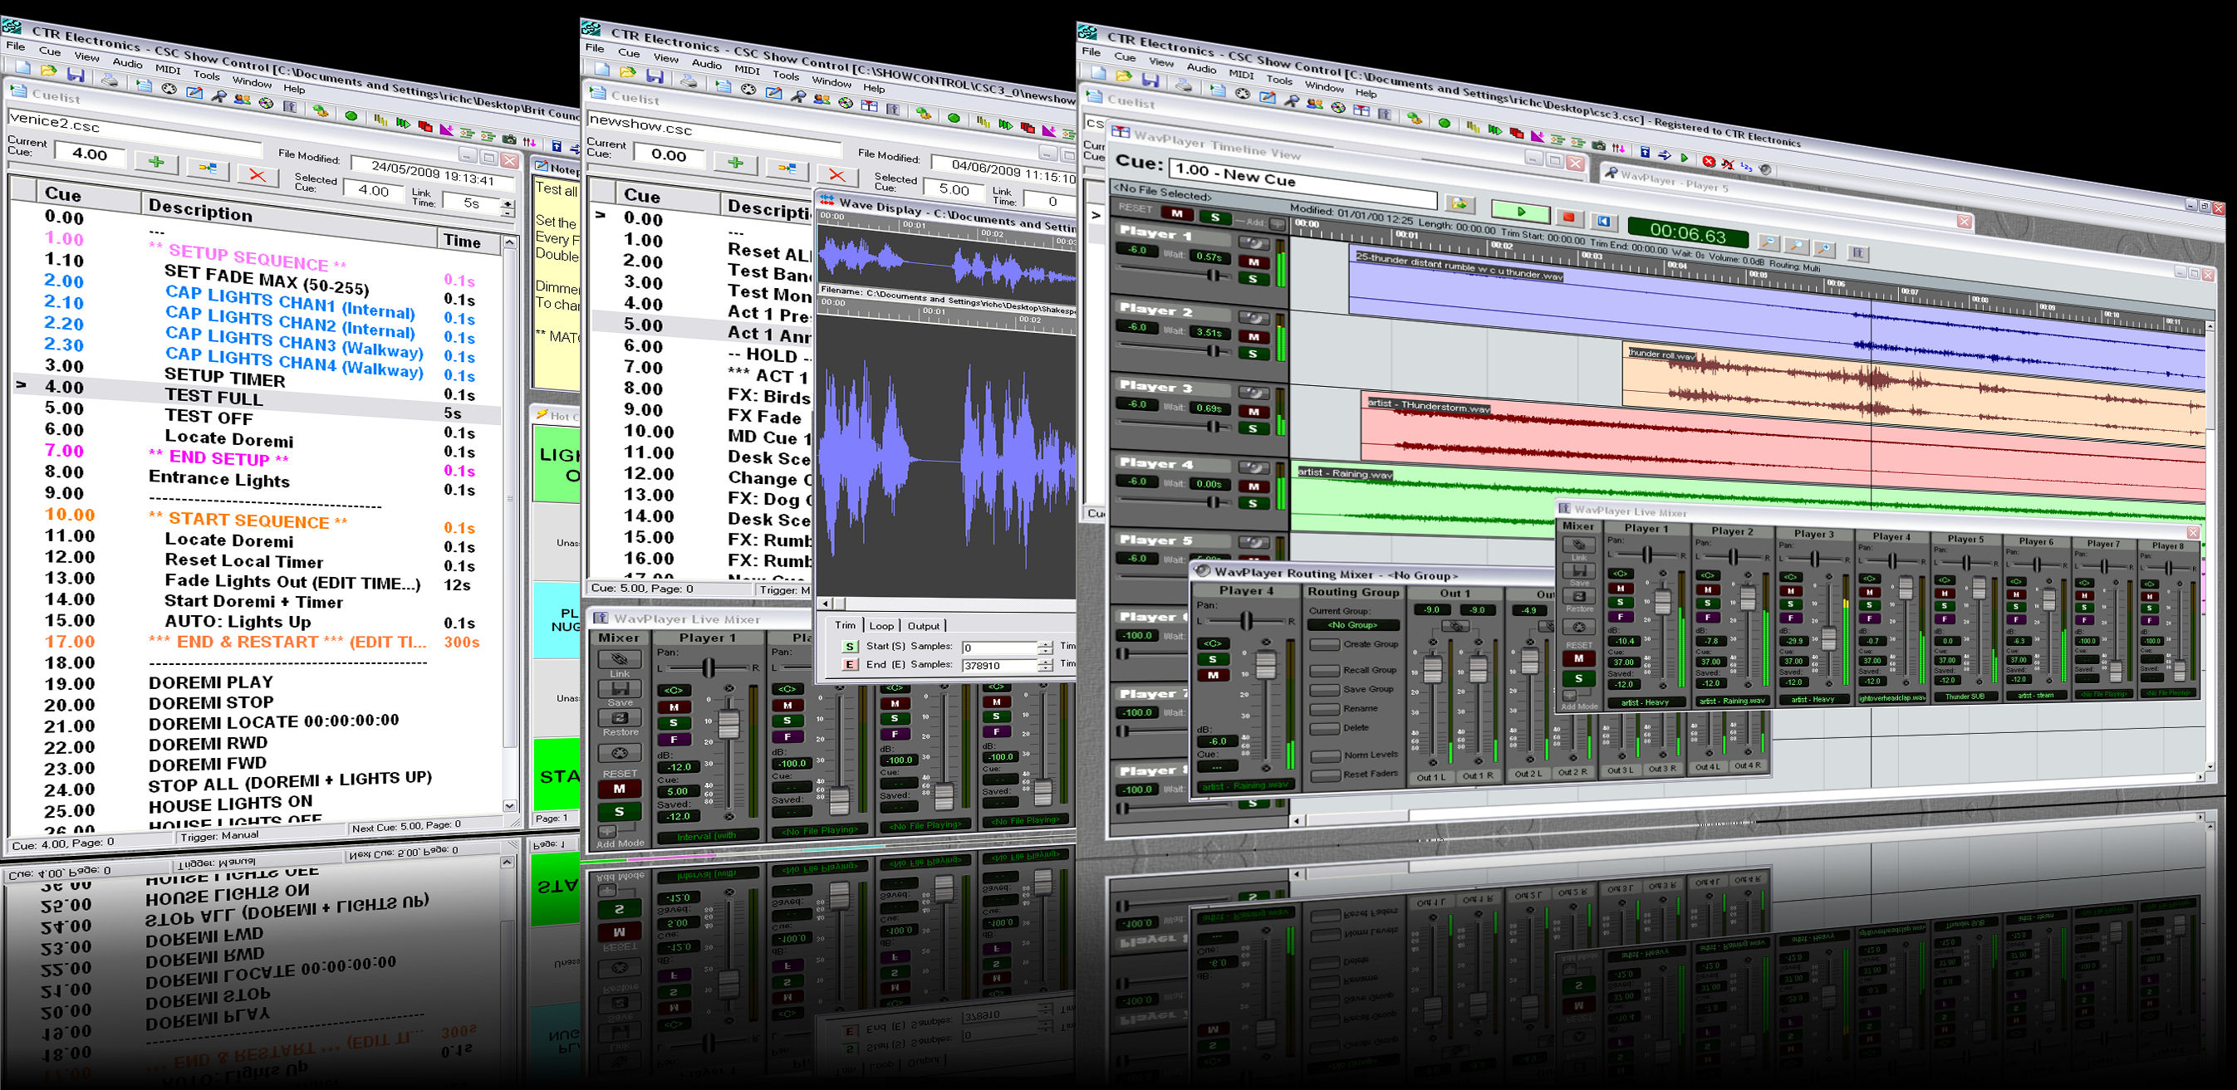
Task: Switch to Loop tab in Wave Display
Action: [x=881, y=626]
